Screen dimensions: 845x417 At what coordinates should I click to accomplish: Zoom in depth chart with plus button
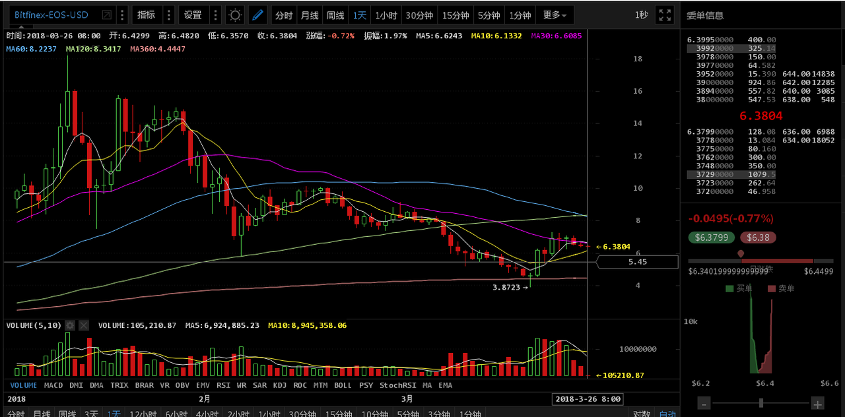click(817, 404)
